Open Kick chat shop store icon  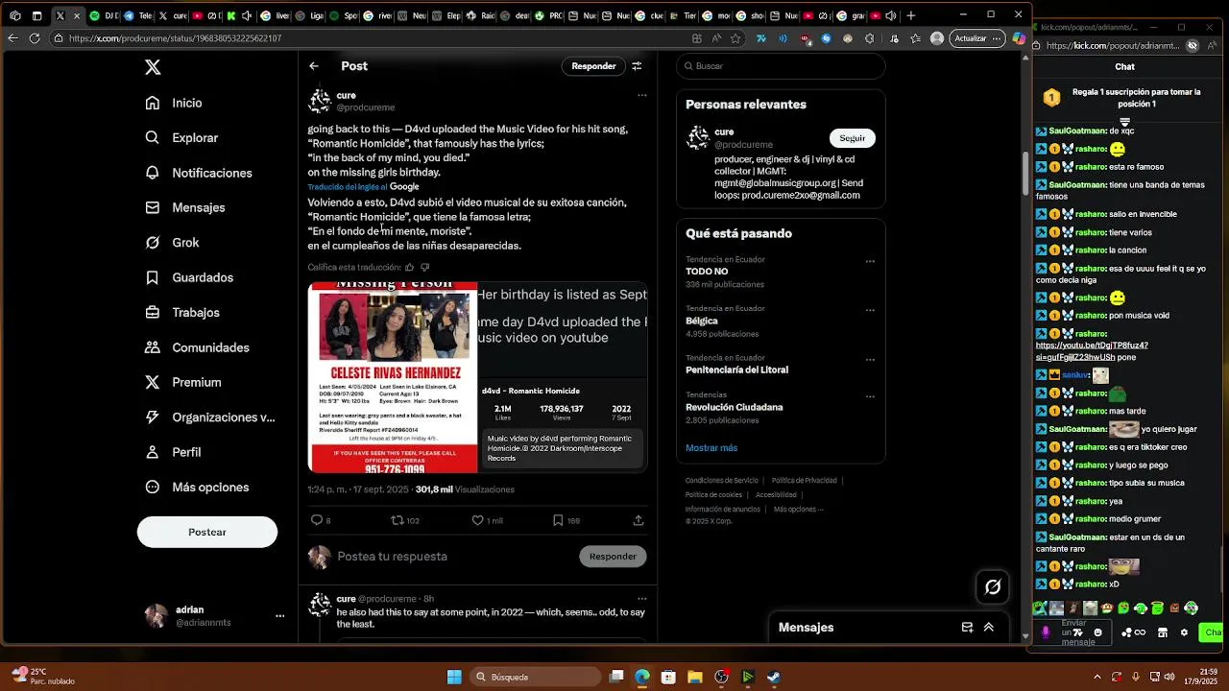(x=1163, y=632)
